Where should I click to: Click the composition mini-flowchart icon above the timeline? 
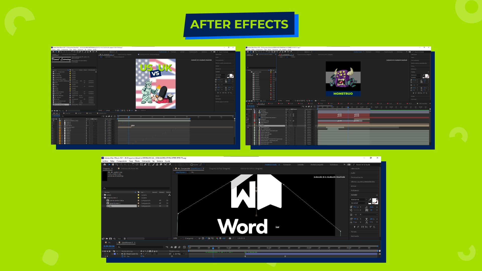click(x=167, y=247)
